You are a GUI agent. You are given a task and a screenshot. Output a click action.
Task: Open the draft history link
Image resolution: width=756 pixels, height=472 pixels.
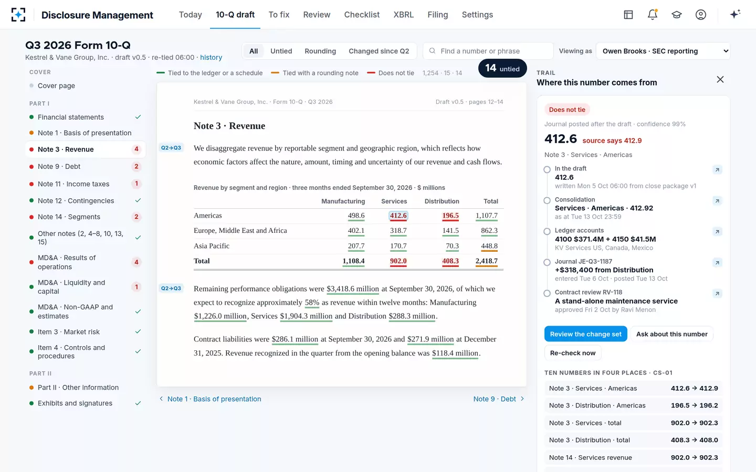point(211,57)
